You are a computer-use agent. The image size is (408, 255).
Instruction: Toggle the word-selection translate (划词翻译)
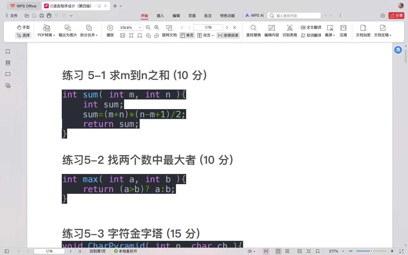click(311, 35)
